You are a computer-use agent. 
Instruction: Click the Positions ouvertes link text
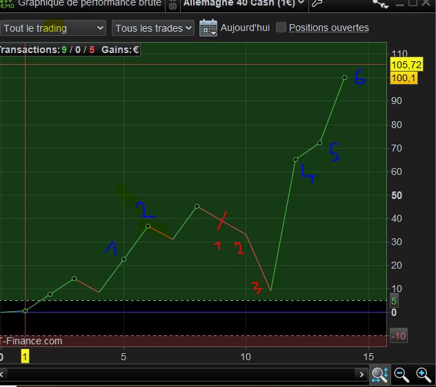tap(329, 28)
